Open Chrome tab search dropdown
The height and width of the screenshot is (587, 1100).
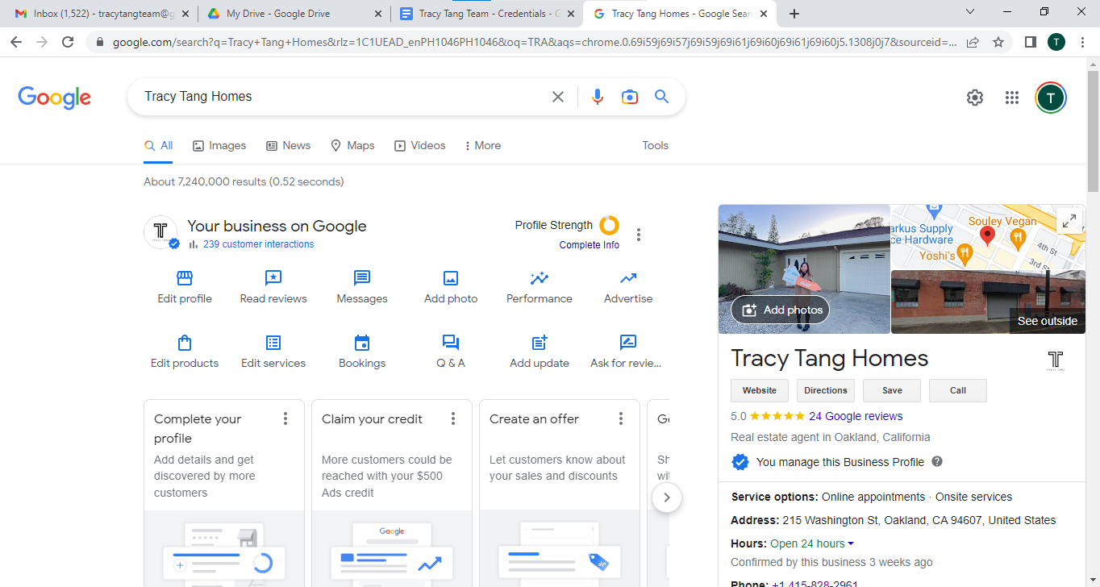tap(970, 12)
